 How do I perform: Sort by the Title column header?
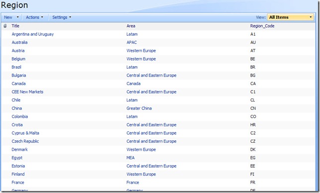(x=15, y=26)
